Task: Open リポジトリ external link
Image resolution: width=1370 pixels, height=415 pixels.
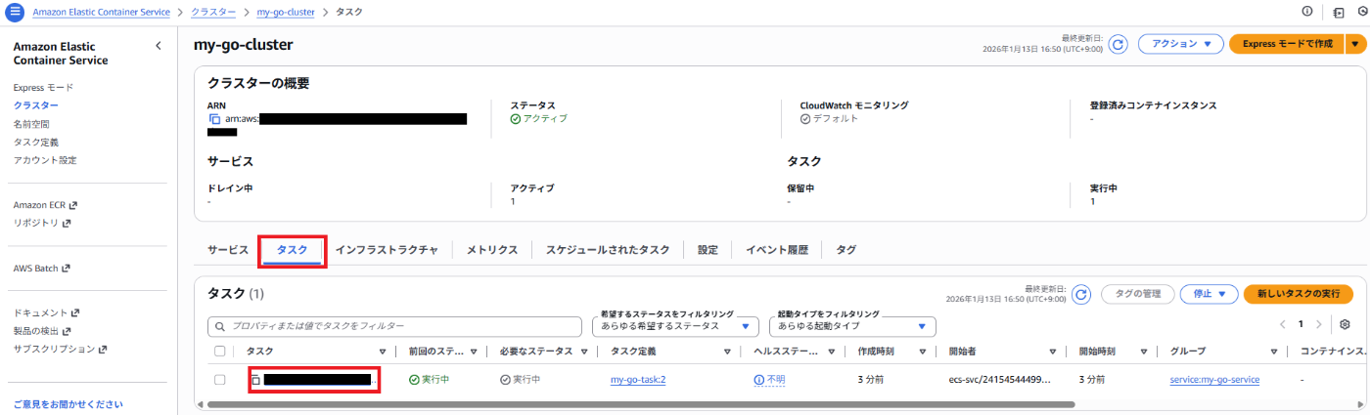Action: click(x=42, y=223)
